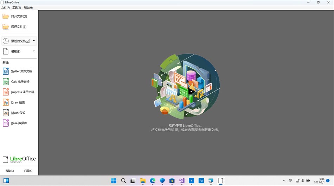Open File Explorer from taskbar
Screen dimensions: 334x186
tap(143, 181)
